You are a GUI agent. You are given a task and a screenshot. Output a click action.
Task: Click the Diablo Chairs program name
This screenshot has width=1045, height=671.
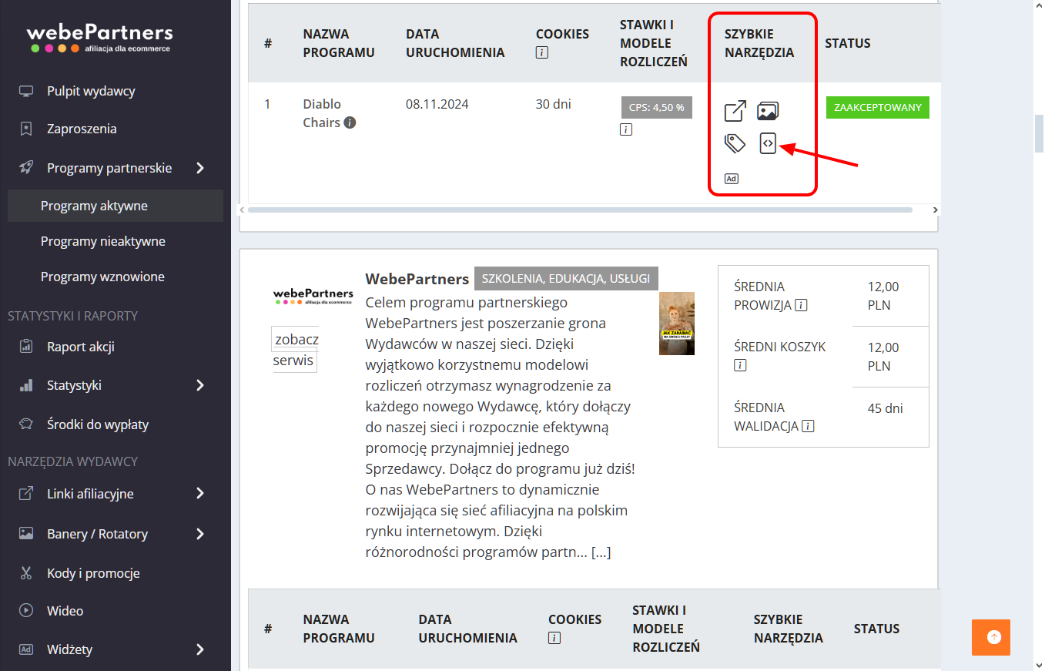click(322, 113)
